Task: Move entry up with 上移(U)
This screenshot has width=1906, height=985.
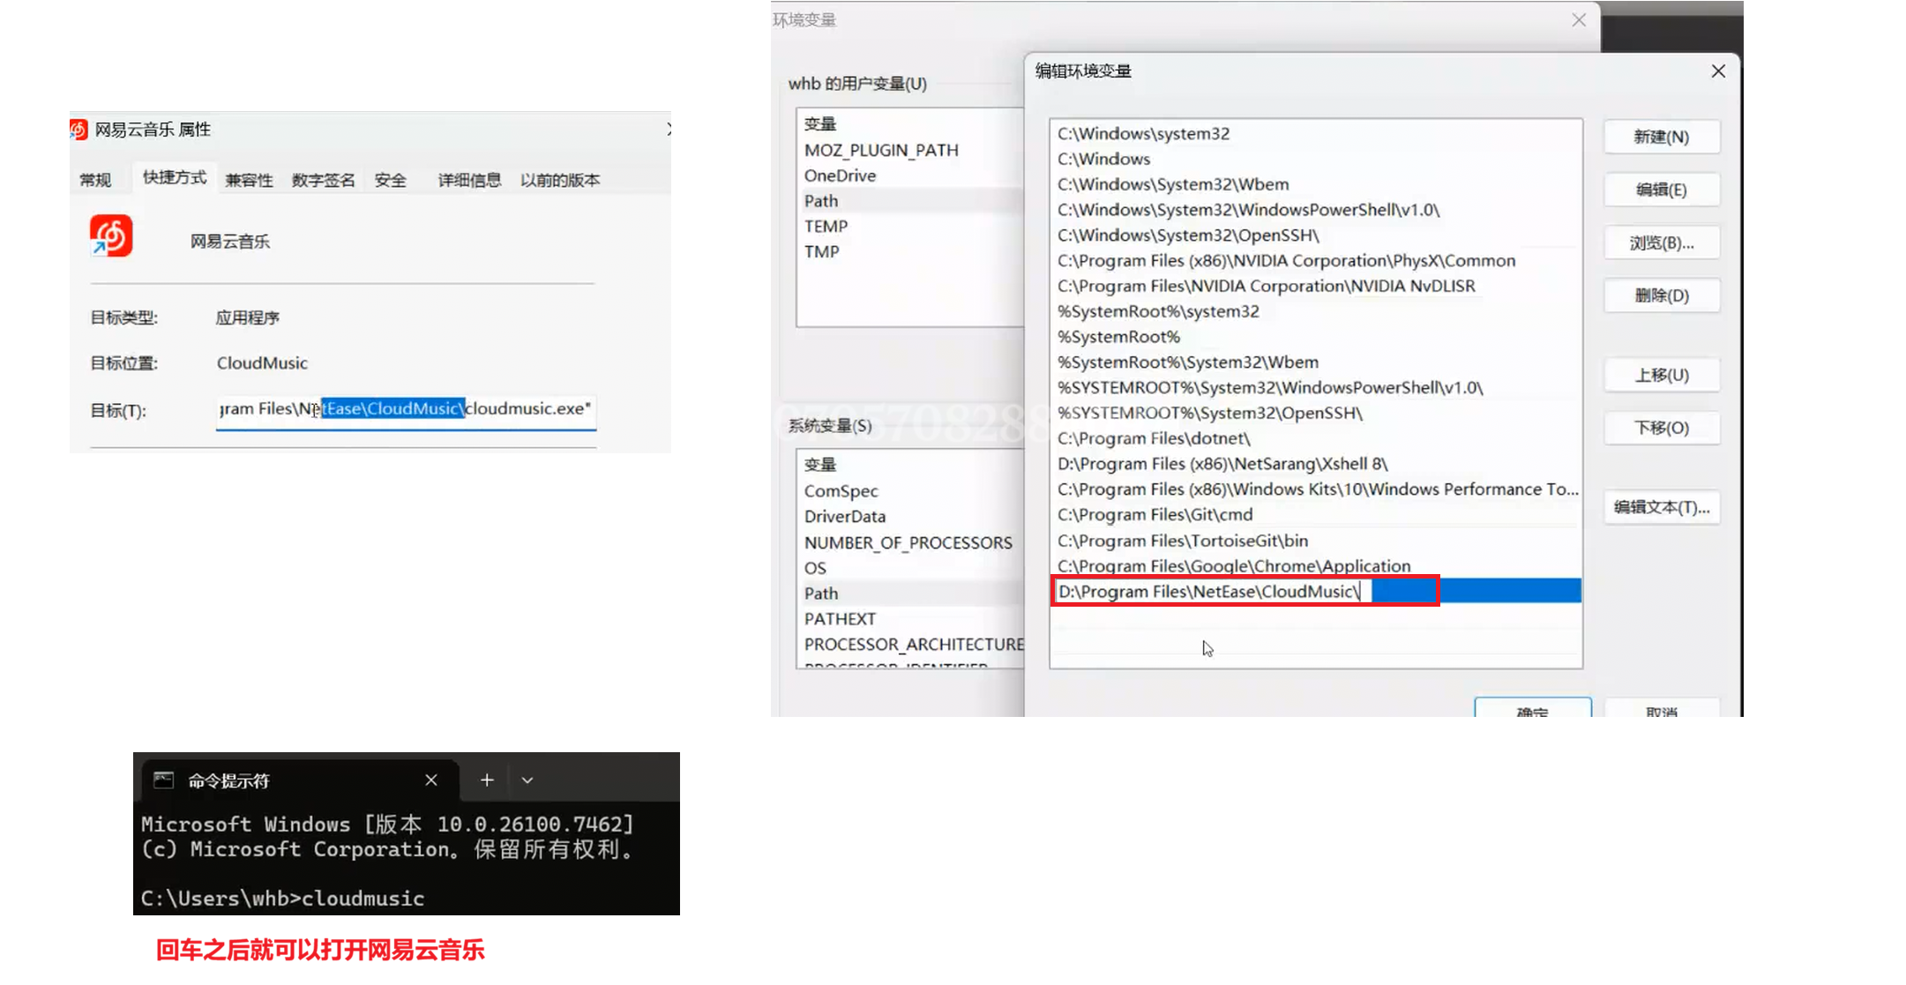Action: 1661,375
